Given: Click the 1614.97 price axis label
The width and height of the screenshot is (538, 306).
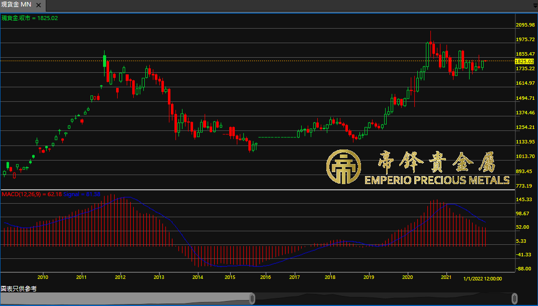Looking at the screenshot, I should (x=525, y=83).
